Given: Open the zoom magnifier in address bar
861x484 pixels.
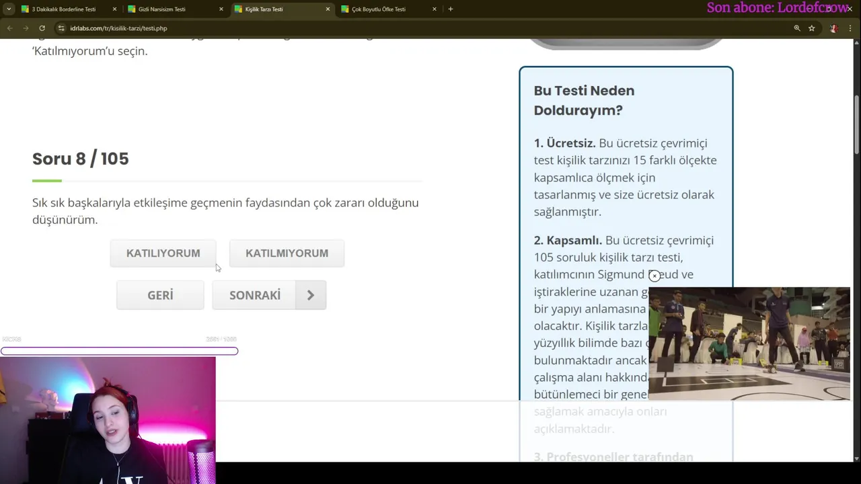Looking at the screenshot, I should (797, 28).
